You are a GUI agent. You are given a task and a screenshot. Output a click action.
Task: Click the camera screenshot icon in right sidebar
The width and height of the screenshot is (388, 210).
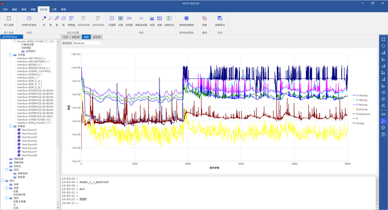[383, 134]
